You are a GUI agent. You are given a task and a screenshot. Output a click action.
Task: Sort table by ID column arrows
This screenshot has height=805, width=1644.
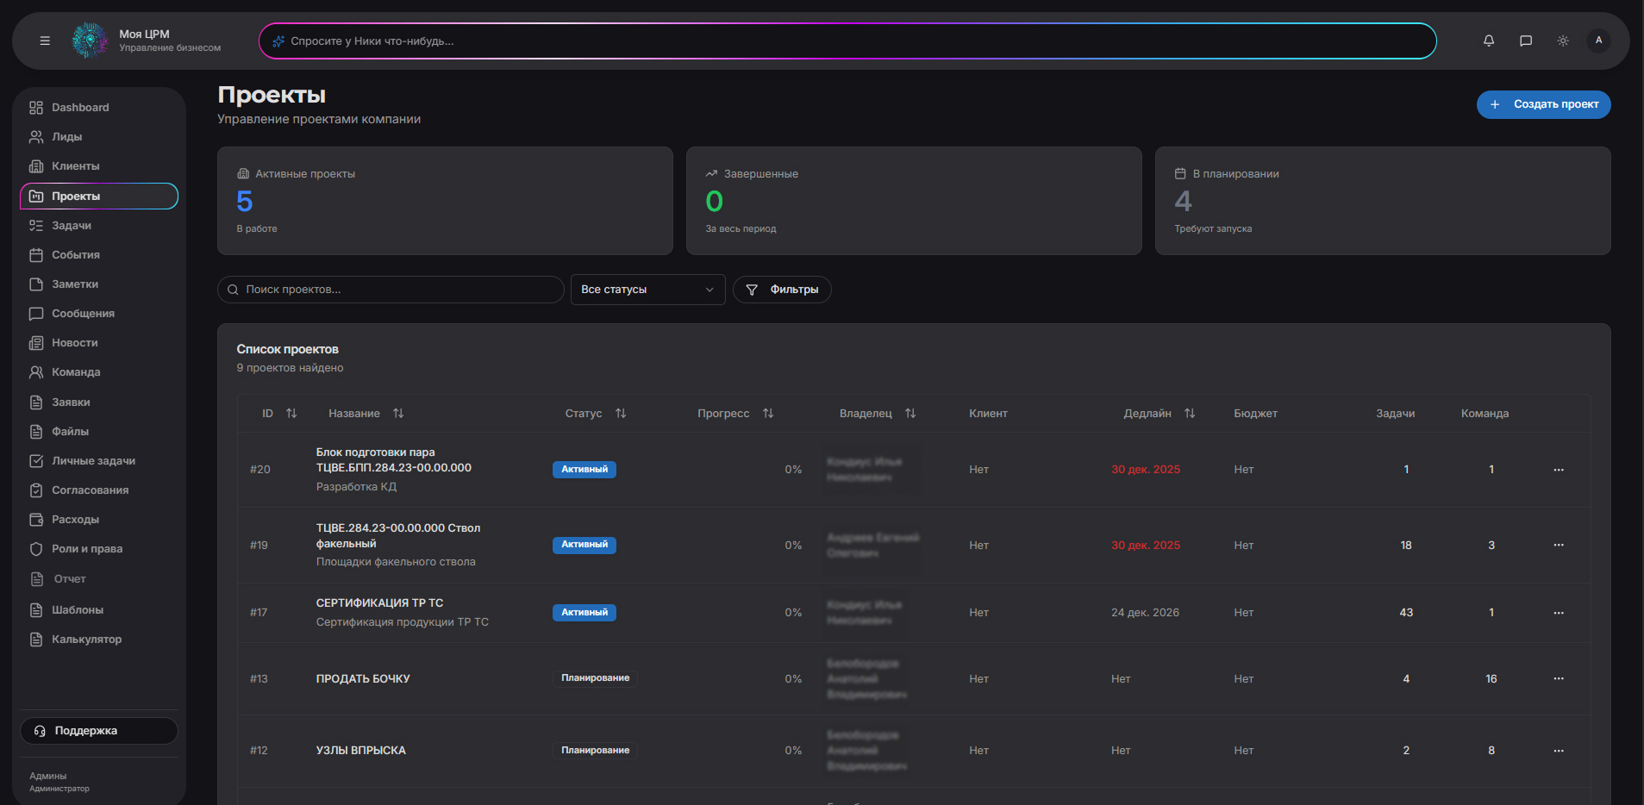(x=291, y=414)
